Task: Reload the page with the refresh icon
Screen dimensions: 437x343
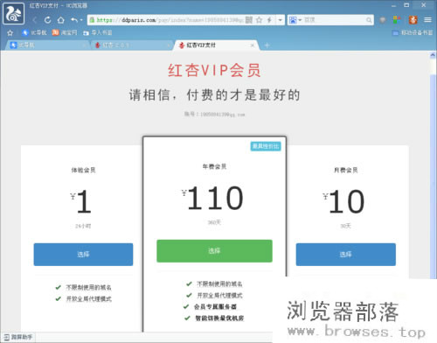Action: (48, 20)
